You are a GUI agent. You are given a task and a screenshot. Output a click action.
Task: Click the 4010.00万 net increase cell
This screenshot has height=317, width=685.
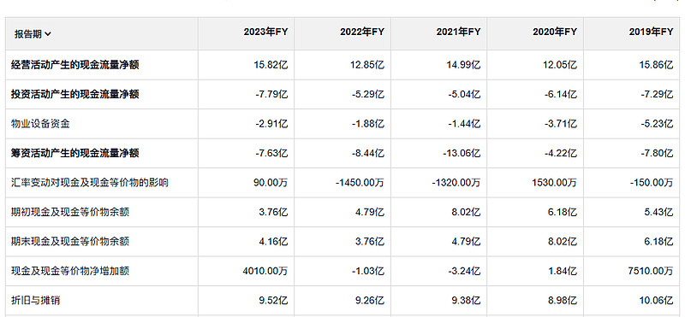[265, 271]
